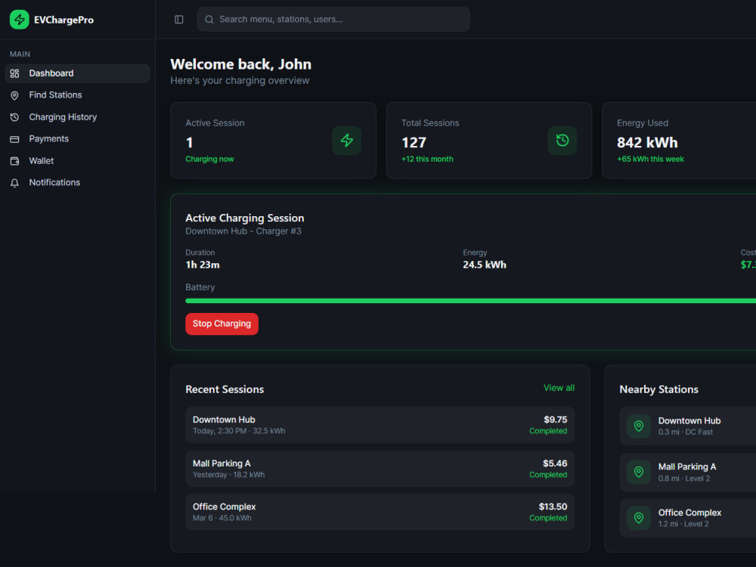Click the 842 kWh value
The image size is (756, 567).
pos(648,142)
